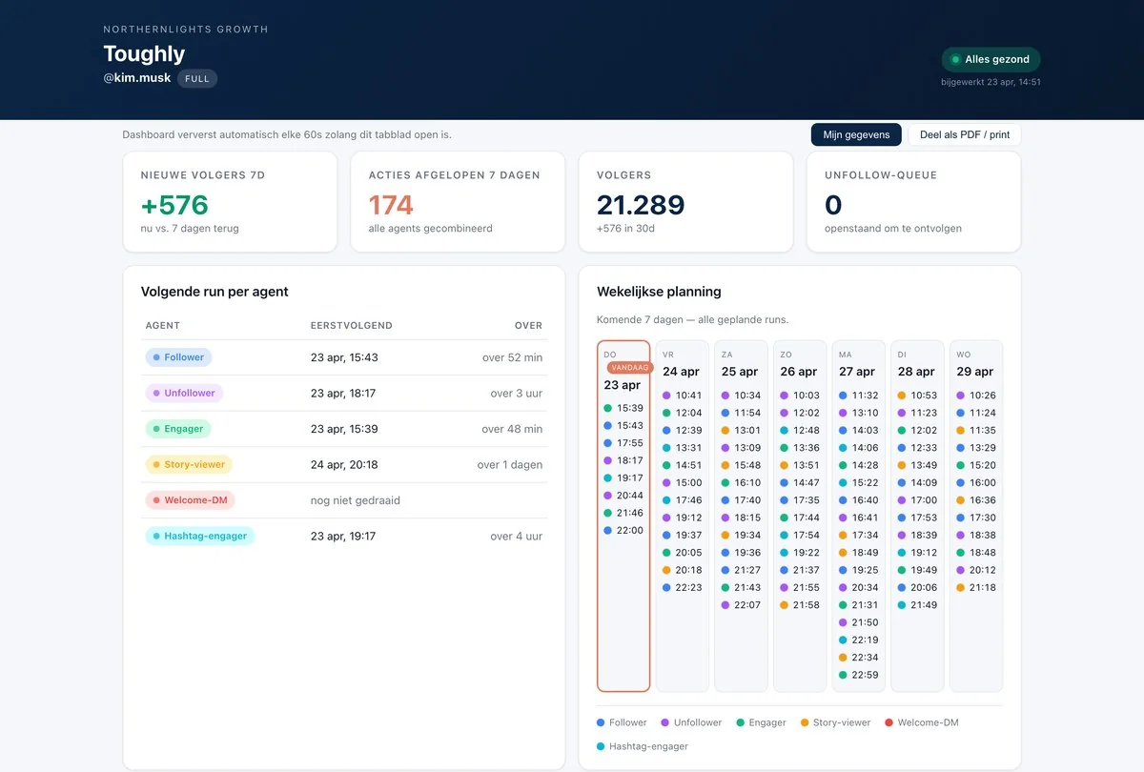The height and width of the screenshot is (772, 1144).
Task: Click the OVER column header
Action: click(528, 325)
